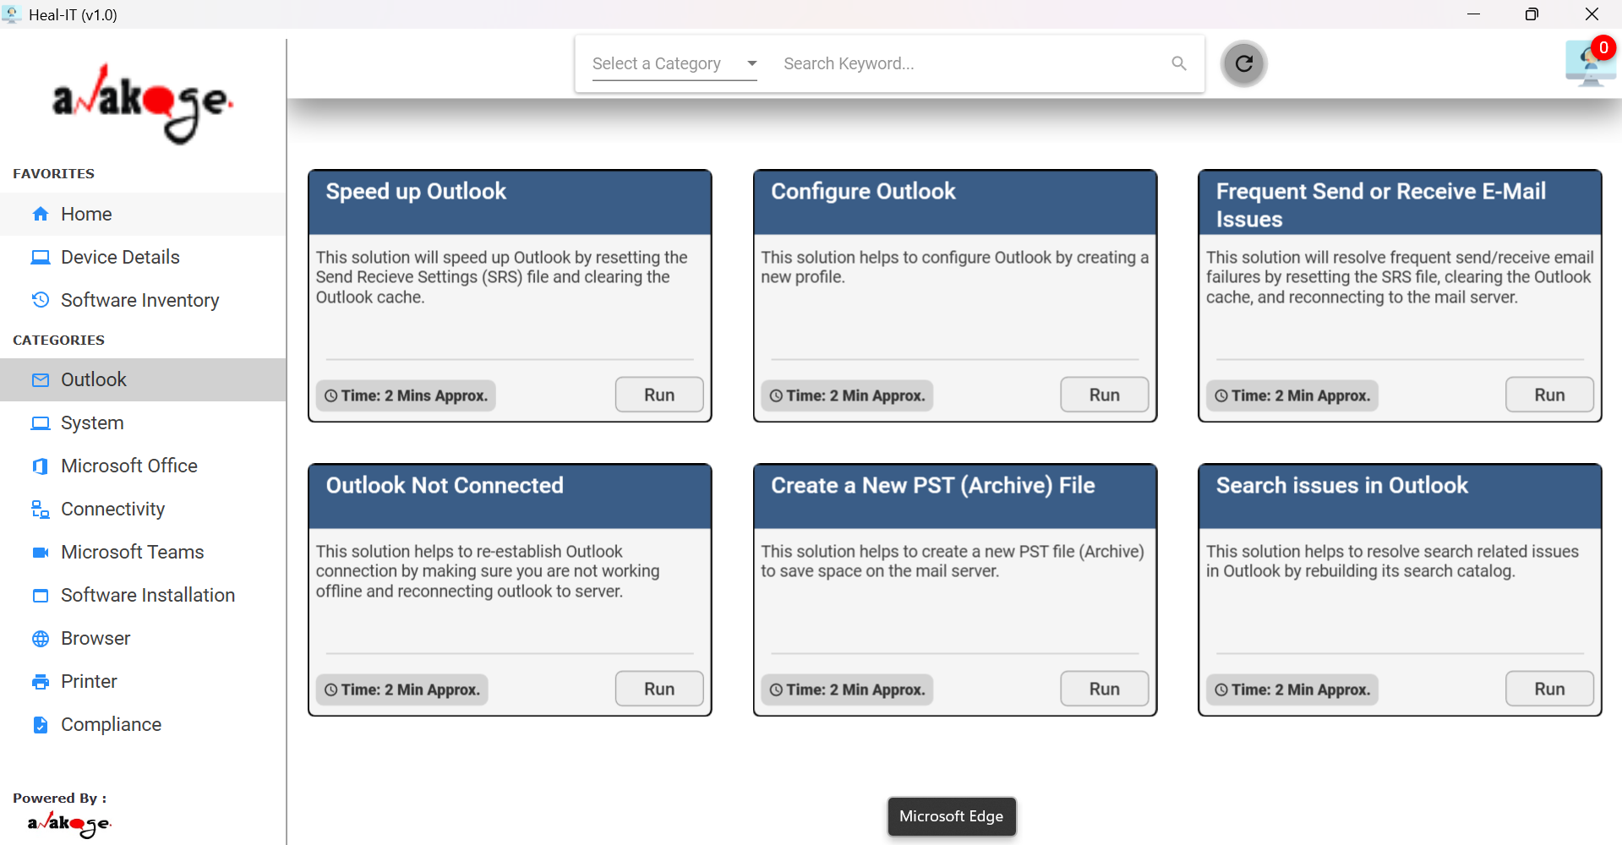The height and width of the screenshot is (845, 1622).
Task: Click the Speed up Outlook description text
Action: tap(502, 277)
